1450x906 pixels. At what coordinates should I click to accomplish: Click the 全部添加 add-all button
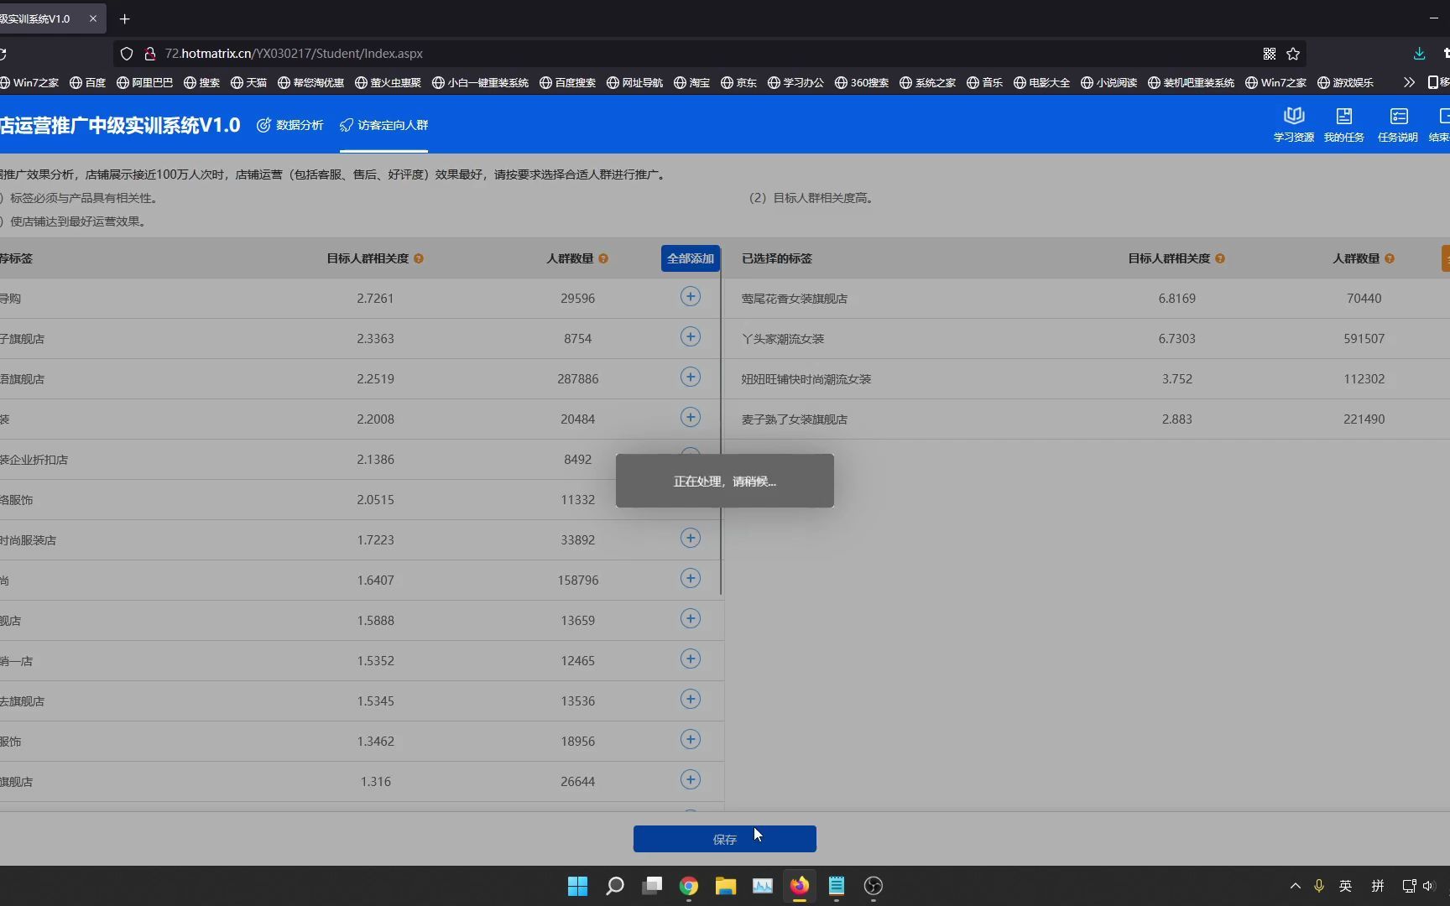[x=690, y=258]
